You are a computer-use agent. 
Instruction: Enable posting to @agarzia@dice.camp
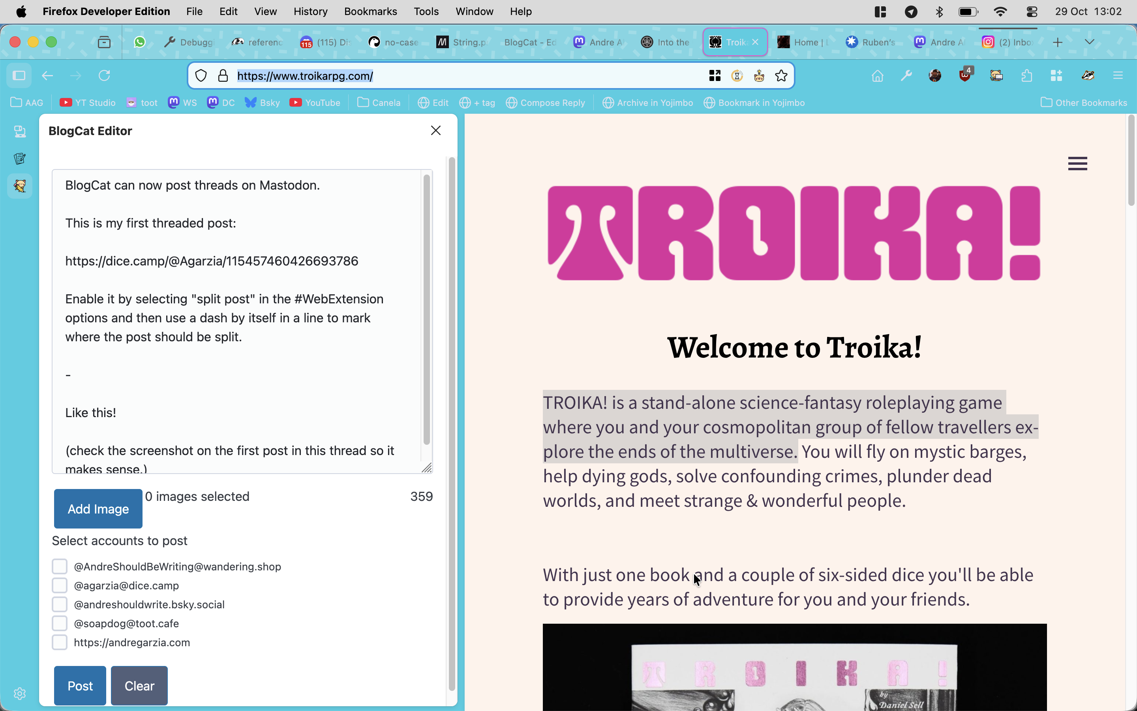(x=60, y=585)
